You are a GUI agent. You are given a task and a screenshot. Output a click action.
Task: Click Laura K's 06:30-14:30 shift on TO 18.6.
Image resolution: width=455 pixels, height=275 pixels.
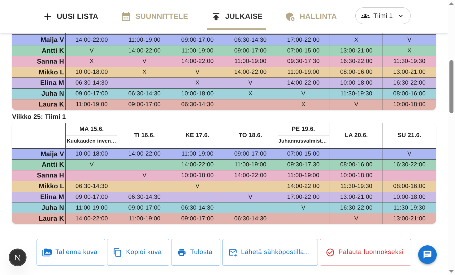point(250,219)
